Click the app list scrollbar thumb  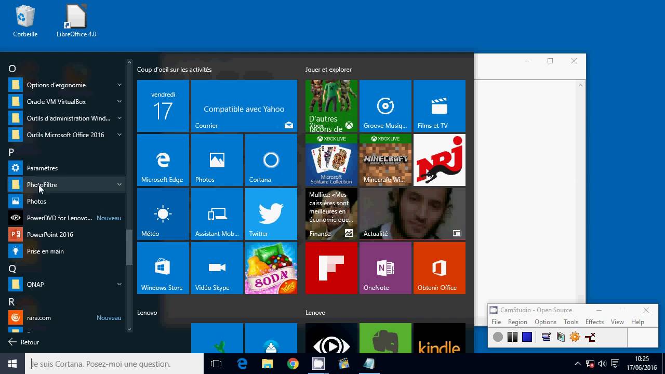click(x=129, y=247)
